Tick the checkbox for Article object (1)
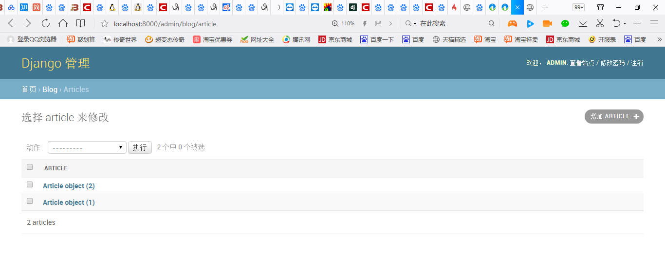This screenshot has width=665, height=253. (30, 201)
